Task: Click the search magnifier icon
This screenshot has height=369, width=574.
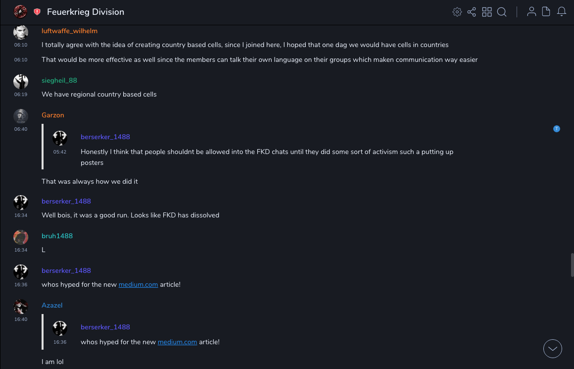Action: point(502,12)
